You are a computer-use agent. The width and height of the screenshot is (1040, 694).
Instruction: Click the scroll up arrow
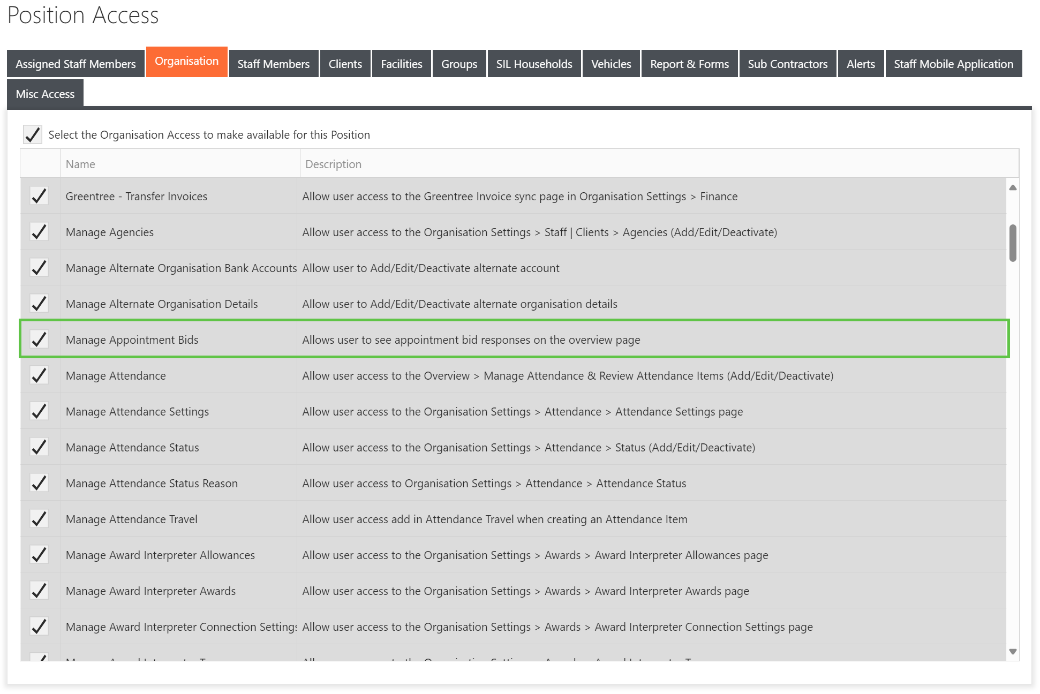click(1013, 187)
